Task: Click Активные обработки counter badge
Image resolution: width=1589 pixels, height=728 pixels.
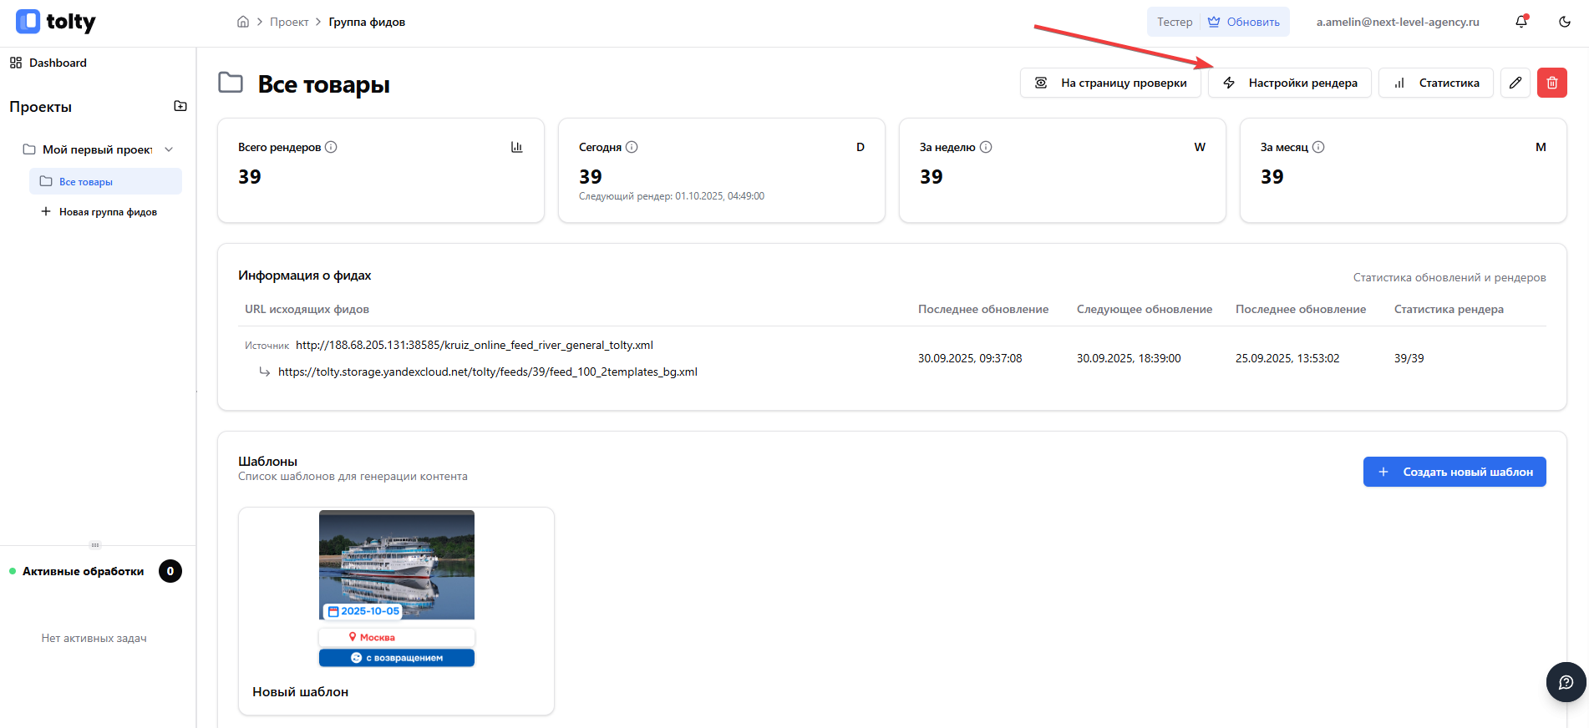Action: [170, 571]
